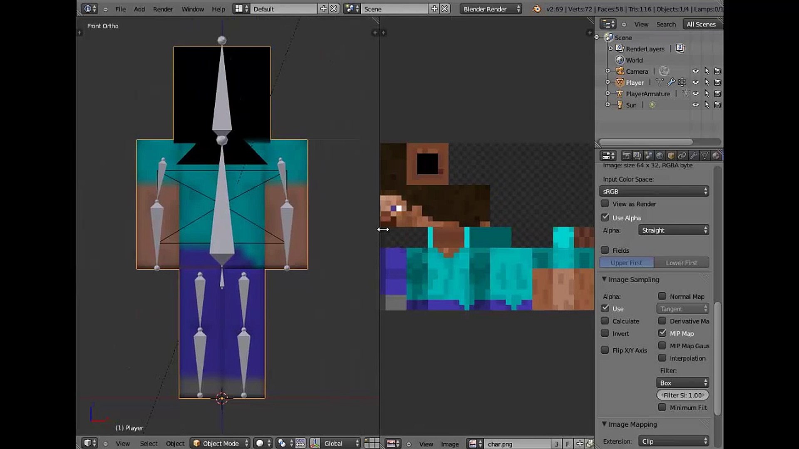Disable the Use Alpha checkbox
Viewport: 799px width, 449px height.
(605, 217)
